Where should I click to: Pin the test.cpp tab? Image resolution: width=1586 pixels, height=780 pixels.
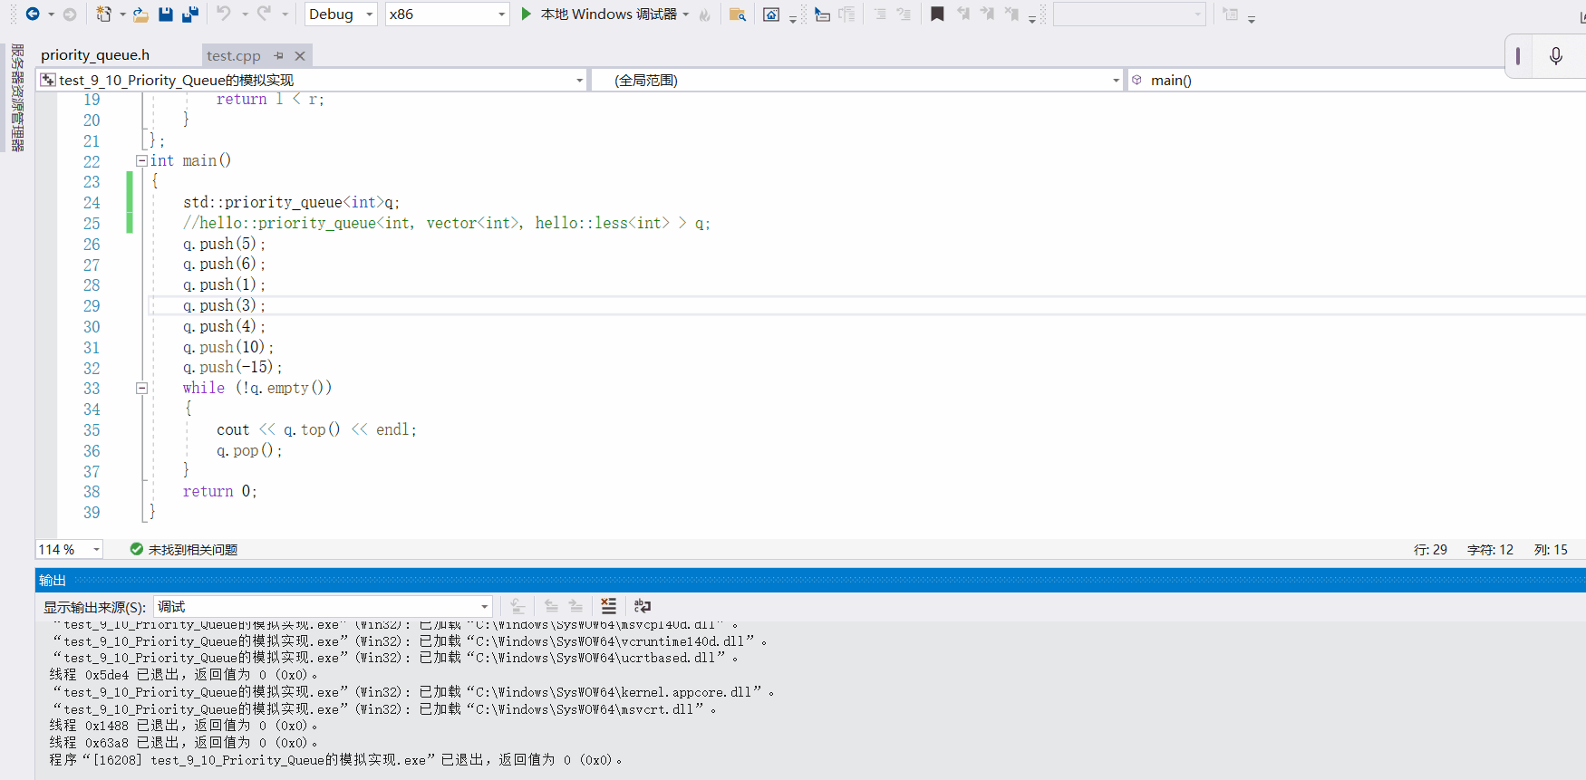coord(278,55)
